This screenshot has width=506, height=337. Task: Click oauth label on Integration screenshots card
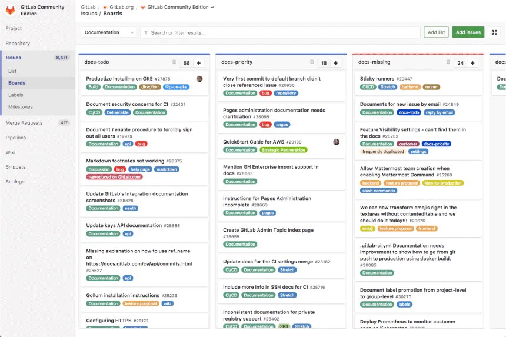coord(131,208)
